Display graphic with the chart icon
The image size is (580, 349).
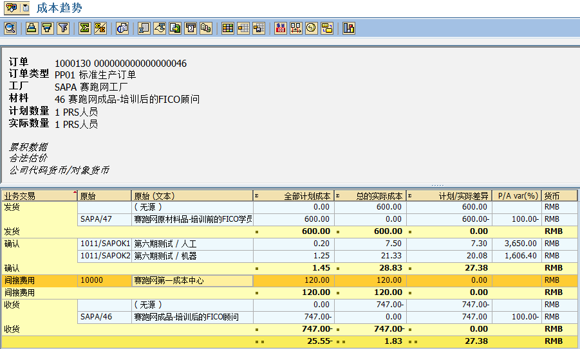point(349,28)
